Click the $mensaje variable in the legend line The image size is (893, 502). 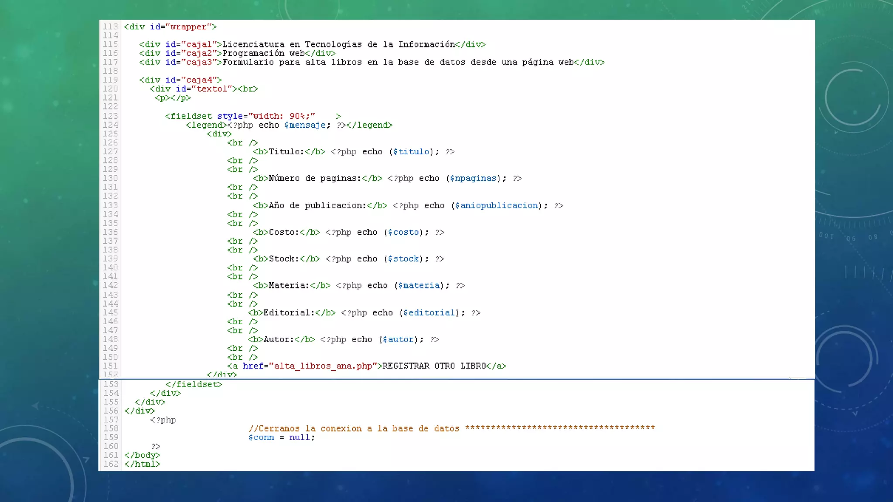305,125
